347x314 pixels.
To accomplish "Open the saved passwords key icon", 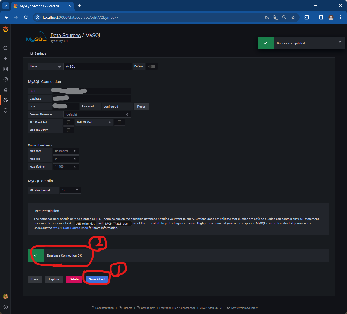I will [267, 17].
